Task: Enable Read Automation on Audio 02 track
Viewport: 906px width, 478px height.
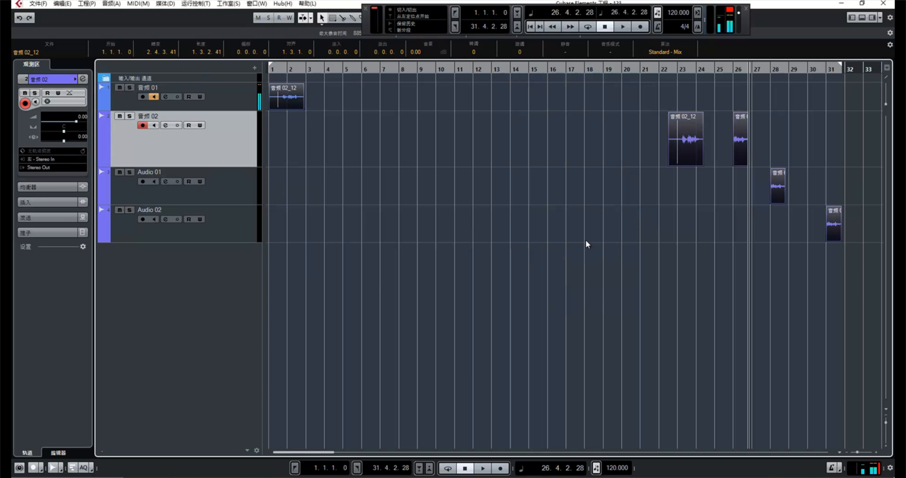Action: click(189, 219)
